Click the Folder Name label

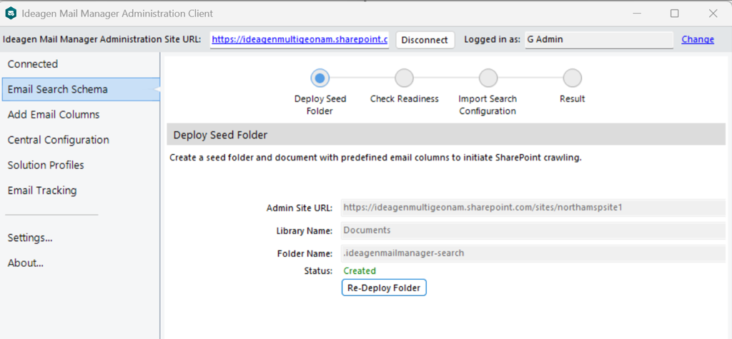click(x=305, y=253)
